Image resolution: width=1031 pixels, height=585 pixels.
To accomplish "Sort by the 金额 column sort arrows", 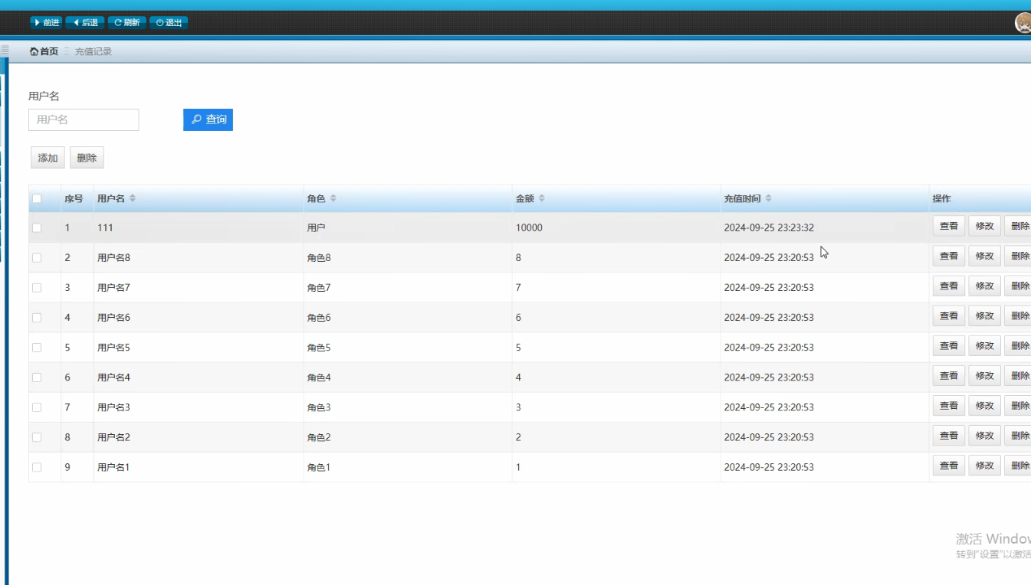I will click(542, 198).
